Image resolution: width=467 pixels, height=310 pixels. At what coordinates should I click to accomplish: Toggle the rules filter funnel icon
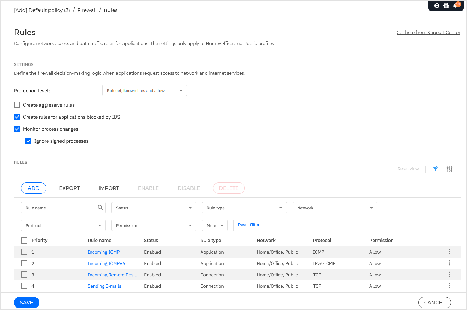[x=436, y=169]
